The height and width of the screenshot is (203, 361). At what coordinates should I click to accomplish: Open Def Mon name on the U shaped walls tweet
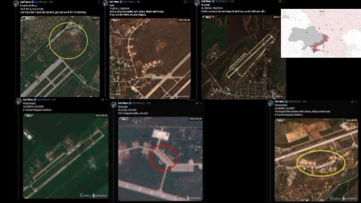123,103
